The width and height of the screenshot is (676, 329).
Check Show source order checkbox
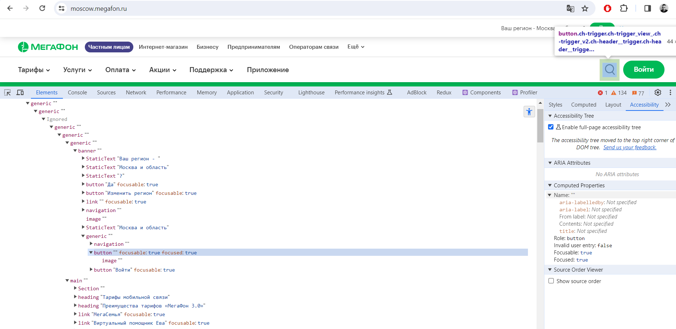tap(551, 281)
